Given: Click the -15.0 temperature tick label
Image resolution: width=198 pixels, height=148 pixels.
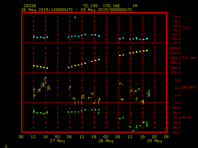Looking at the screenshot, I should 176,30.
